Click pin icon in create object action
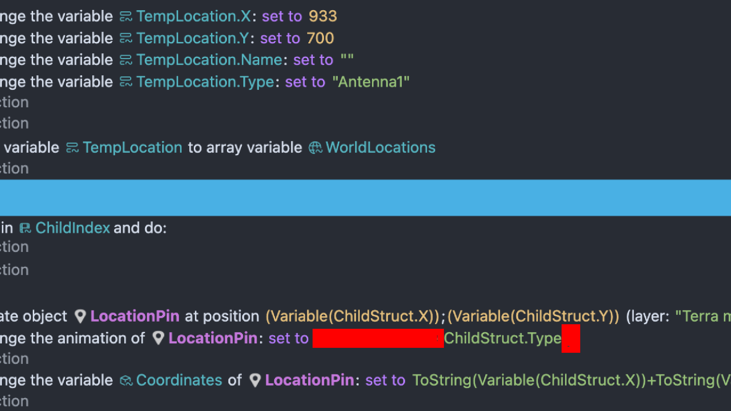This screenshot has width=731, height=411. (x=80, y=316)
